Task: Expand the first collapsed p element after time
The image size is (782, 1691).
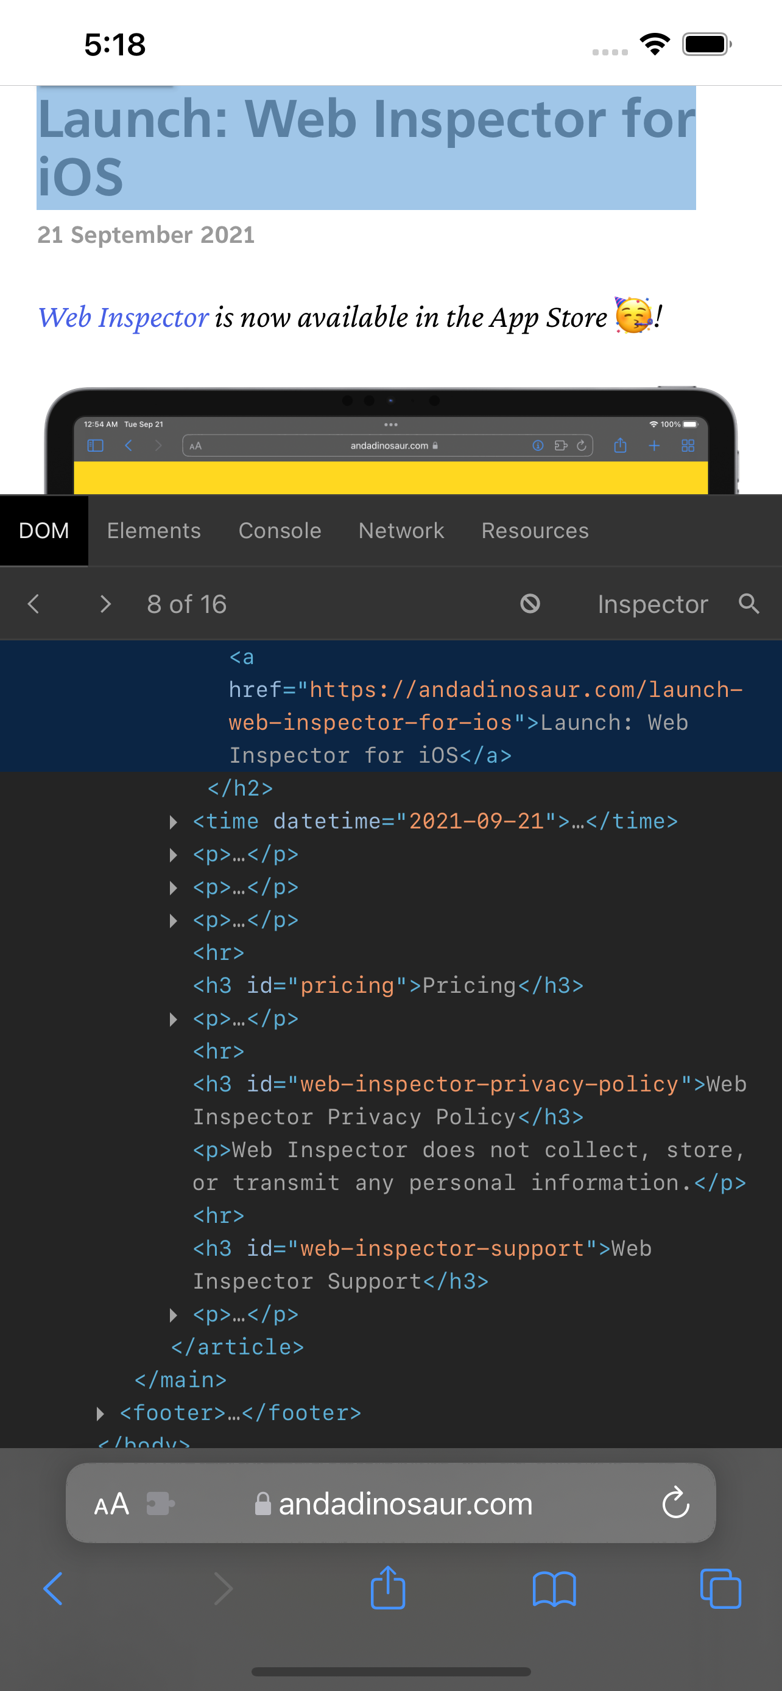Action: coord(174,855)
